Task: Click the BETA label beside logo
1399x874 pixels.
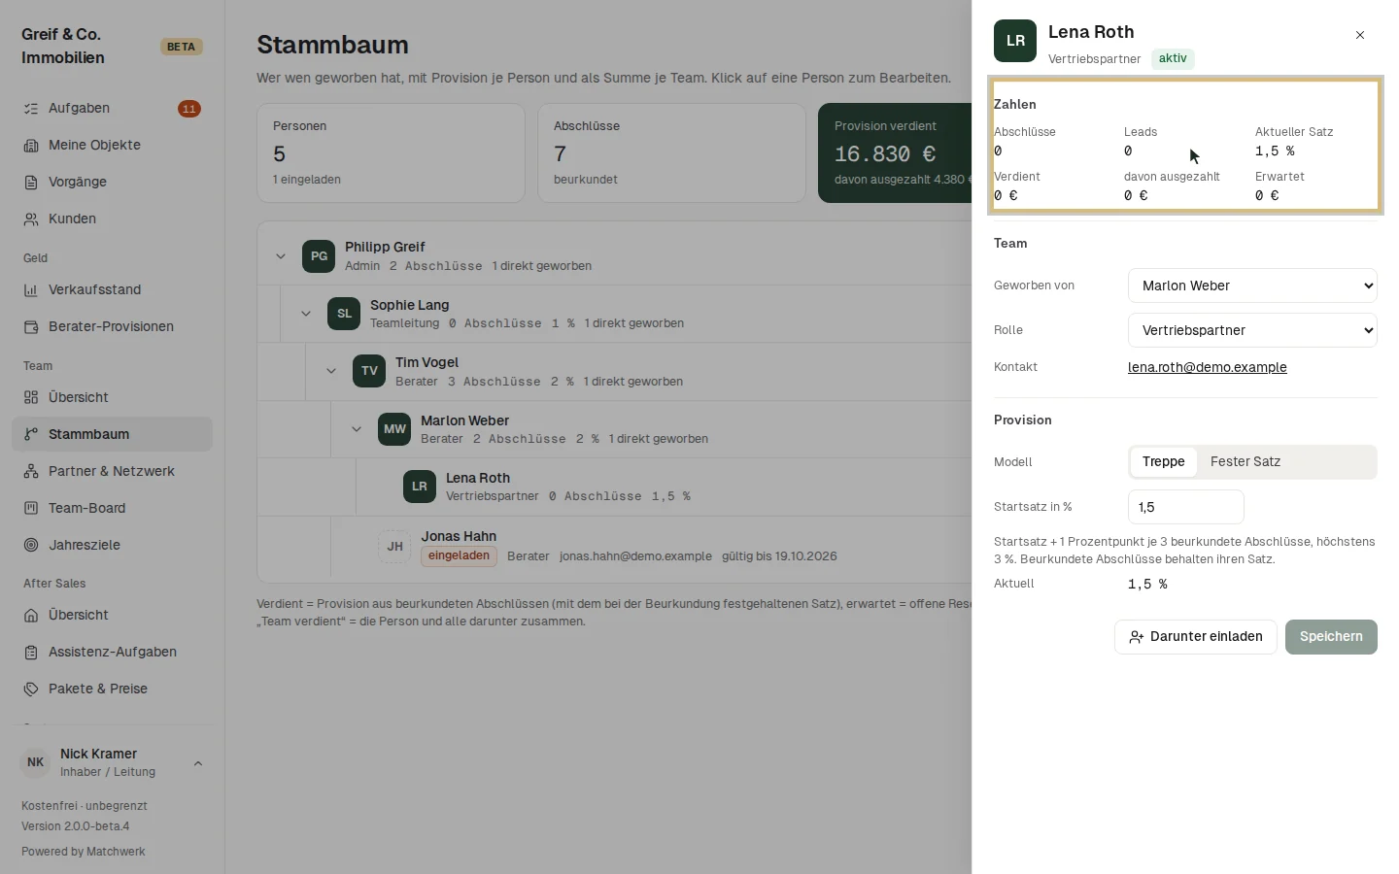Action: point(181,47)
